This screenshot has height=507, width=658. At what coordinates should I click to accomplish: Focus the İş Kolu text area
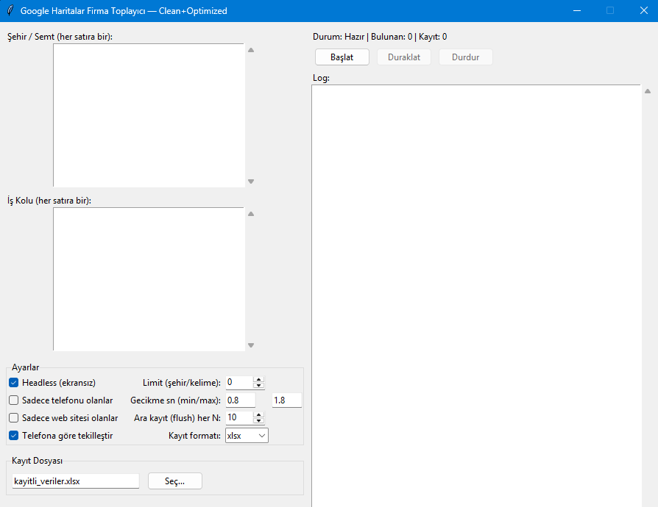click(x=149, y=279)
